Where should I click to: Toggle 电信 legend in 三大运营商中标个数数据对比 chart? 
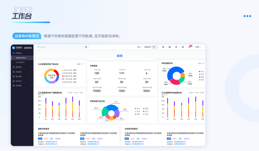pyautogui.click(x=70, y=93)
